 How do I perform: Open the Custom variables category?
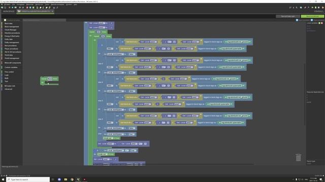[x=11, y=67]
